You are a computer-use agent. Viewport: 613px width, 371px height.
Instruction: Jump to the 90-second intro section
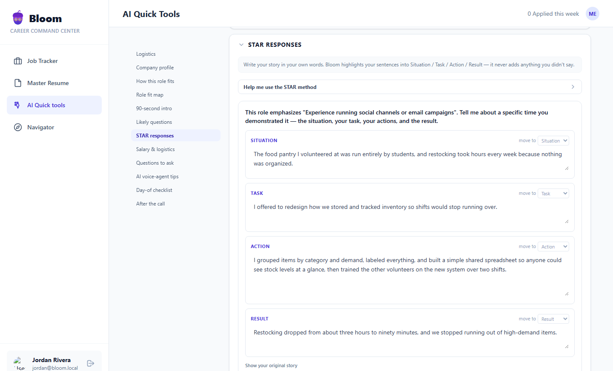pyautogui.click(x=176, y=108)
